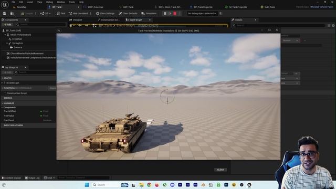The width and height of the screenshot is (336, 189).
Task: Click the Add component button
Action: click(x=7, y=25)
